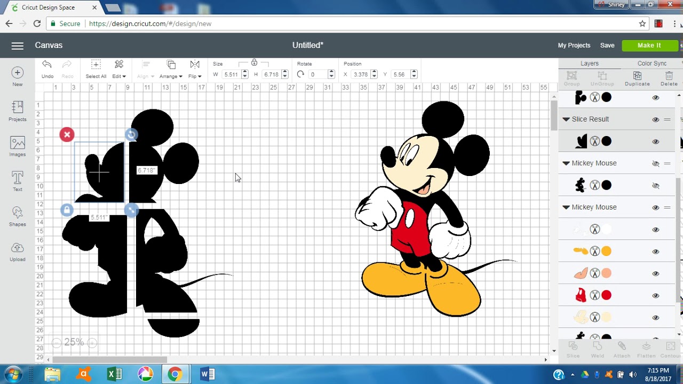Click the Rotate value field

click(318, 75)
